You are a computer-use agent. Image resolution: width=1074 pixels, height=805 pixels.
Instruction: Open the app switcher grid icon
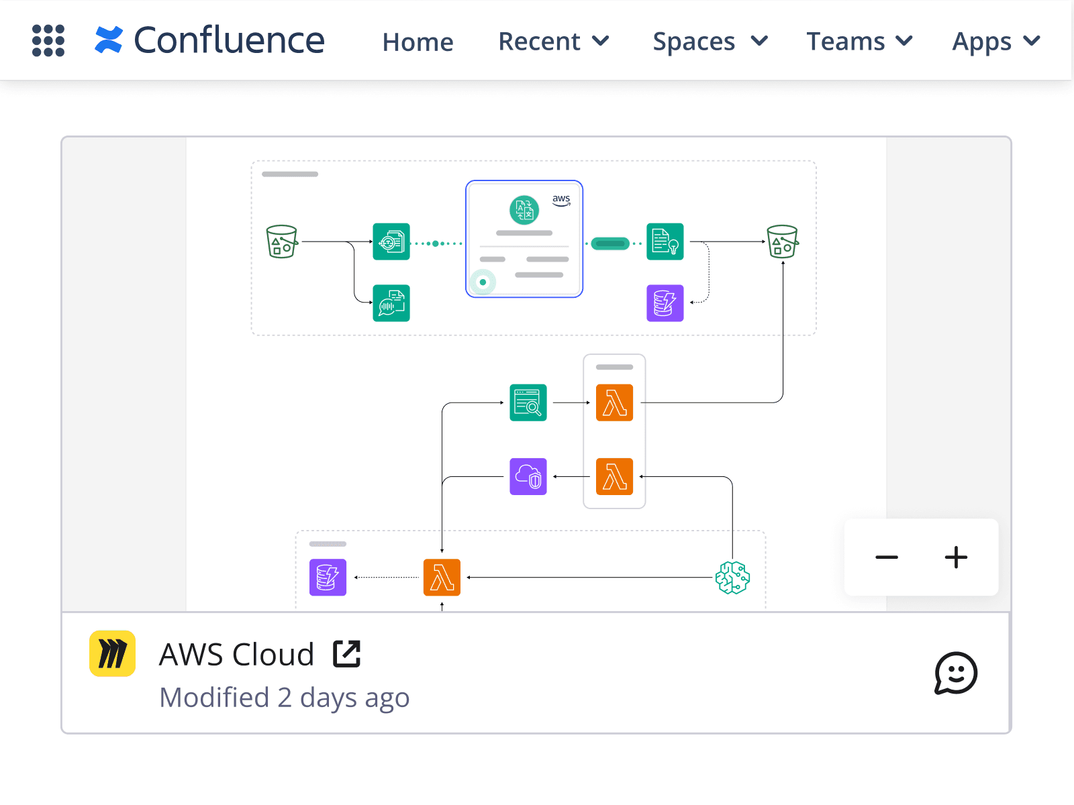point(48,41)
